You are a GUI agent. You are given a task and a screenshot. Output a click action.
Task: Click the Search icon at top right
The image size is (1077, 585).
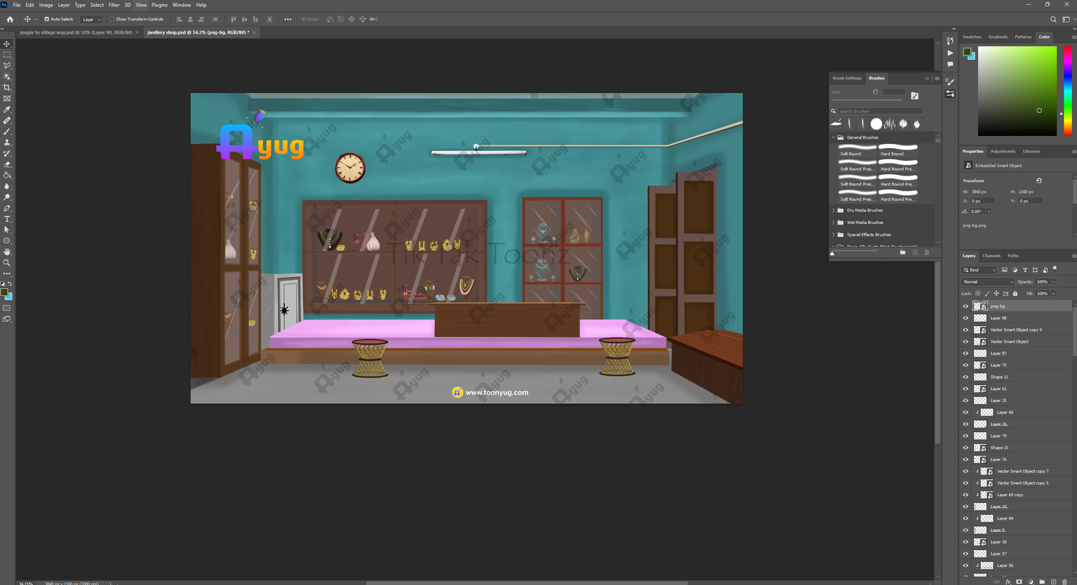pos(1053,20)
